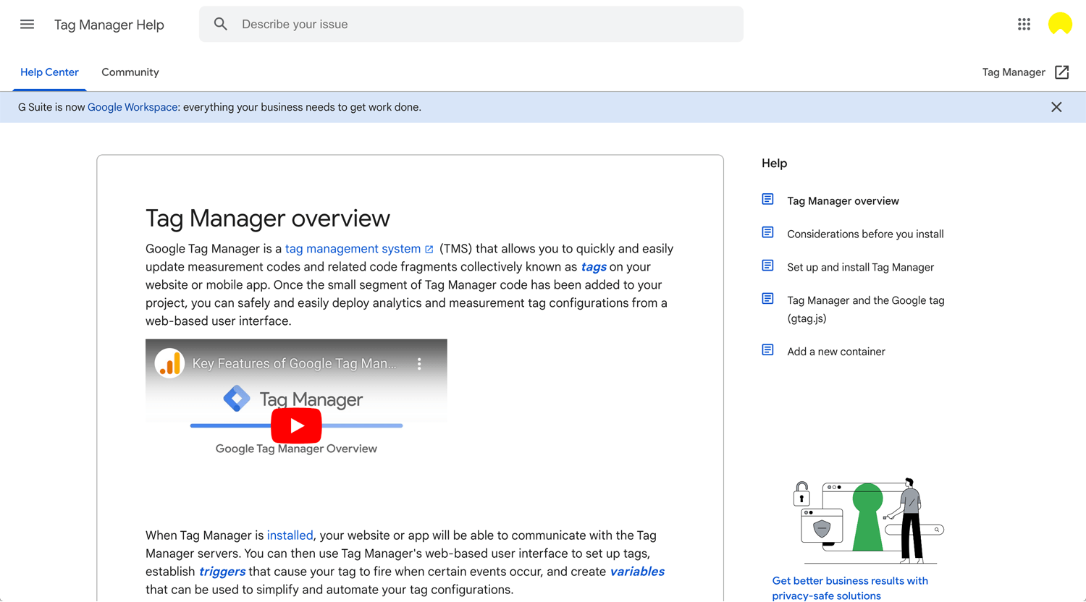Image resolution: width=1086 pixels, height=602 pixels.
Task: Click the article icon beside Set up and install
Action: pyautogui.click(x=767, y=266)
